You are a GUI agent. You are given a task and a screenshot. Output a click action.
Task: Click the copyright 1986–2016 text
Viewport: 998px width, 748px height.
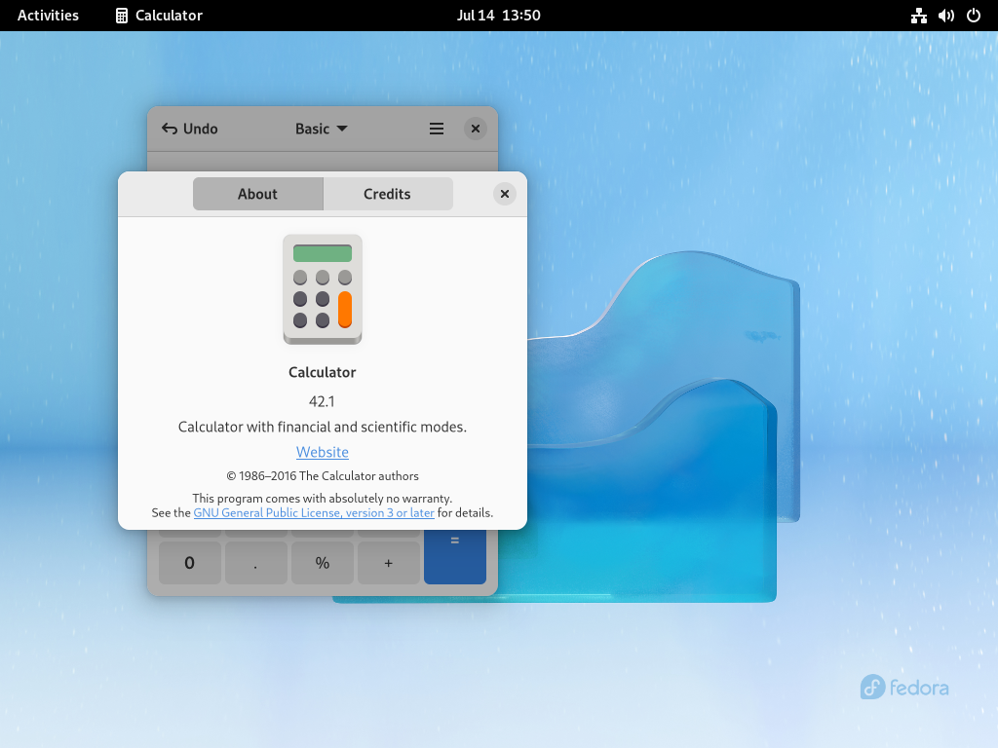coord(323,475)
